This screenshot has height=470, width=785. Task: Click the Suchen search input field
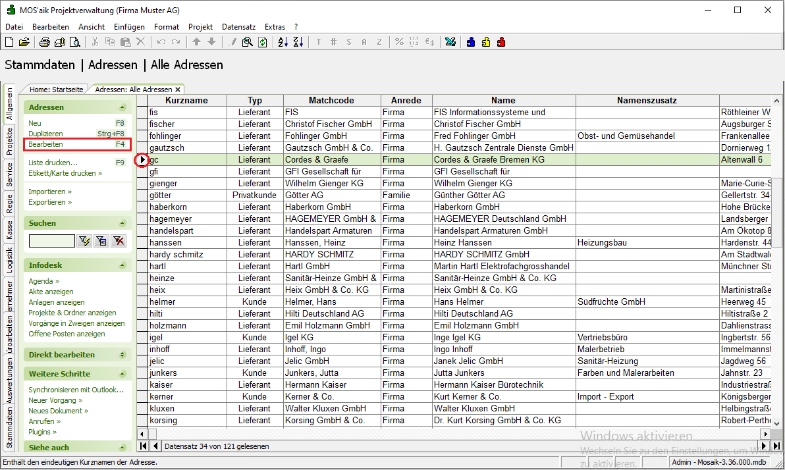(x=51, y=241)
